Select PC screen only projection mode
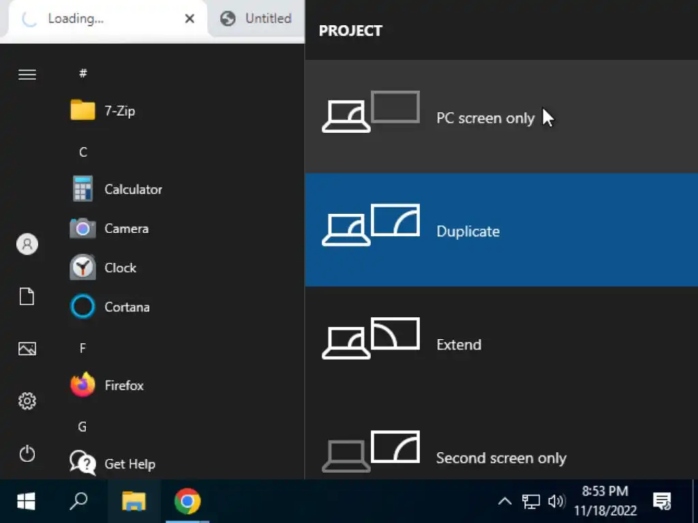 click(x=501, y=116)
